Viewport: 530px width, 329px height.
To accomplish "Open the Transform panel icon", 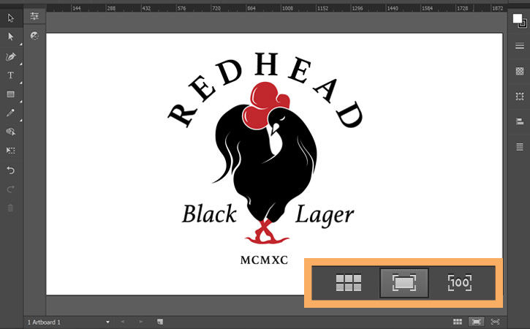I will coord(520,97).
